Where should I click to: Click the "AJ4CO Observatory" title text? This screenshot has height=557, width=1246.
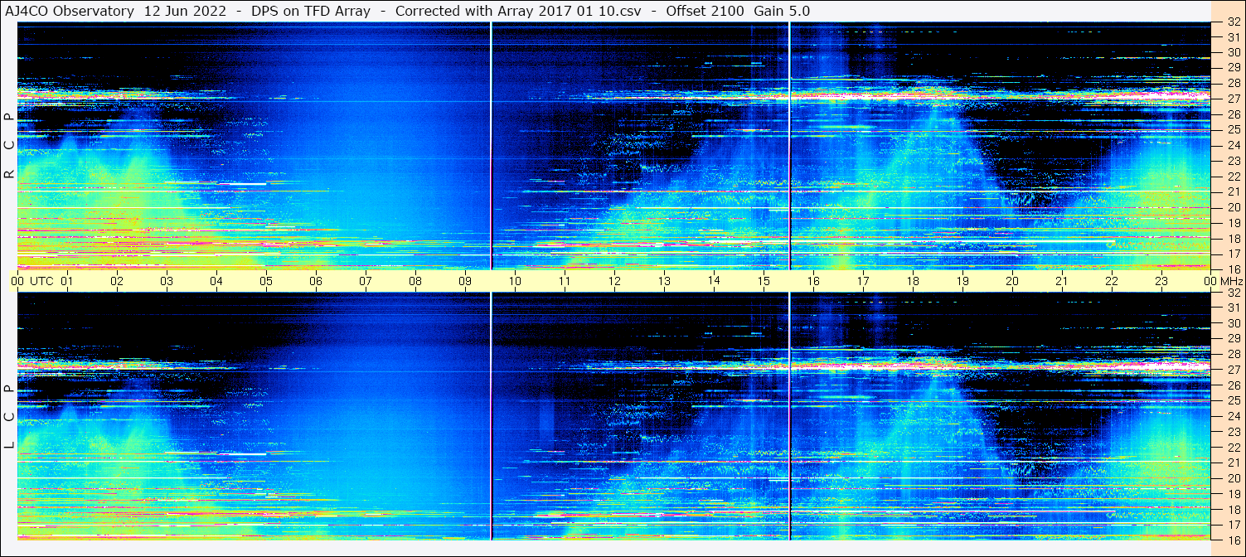point(70,11)
